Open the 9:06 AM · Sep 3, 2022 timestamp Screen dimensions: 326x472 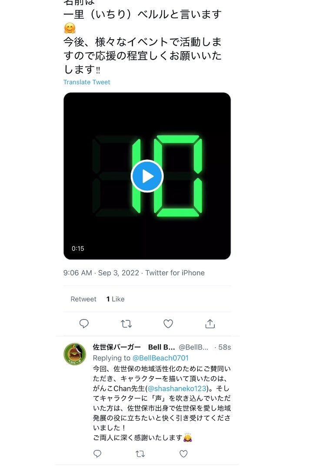click(101, 273)
